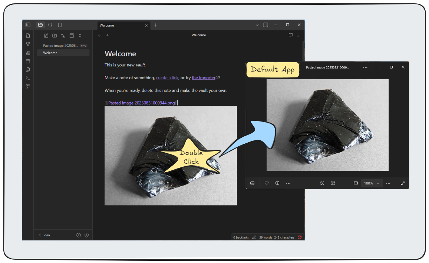Screen dimensions: 429x263
Task: Open today's daily note calendar icon
Action: click(28, 61)
